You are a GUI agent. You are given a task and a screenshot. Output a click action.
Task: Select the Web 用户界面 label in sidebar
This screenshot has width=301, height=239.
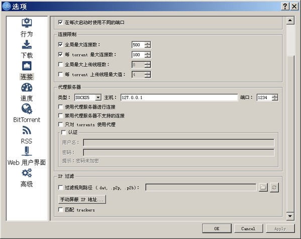coord(27,163)
